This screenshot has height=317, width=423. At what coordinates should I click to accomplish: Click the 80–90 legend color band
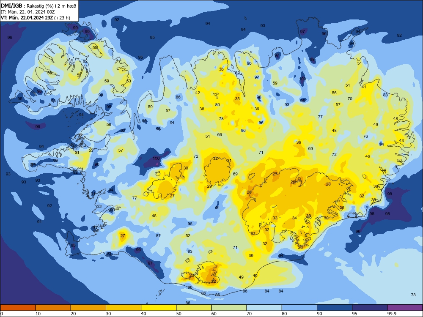pyautogui.click(x=299, y=308)
